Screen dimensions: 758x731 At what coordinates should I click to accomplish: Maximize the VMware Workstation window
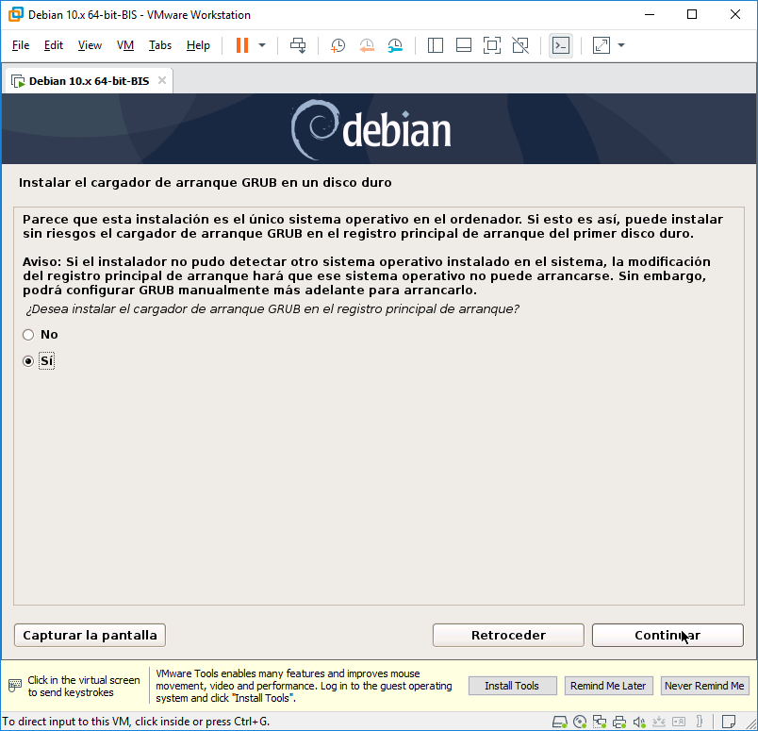pos(692,14)
